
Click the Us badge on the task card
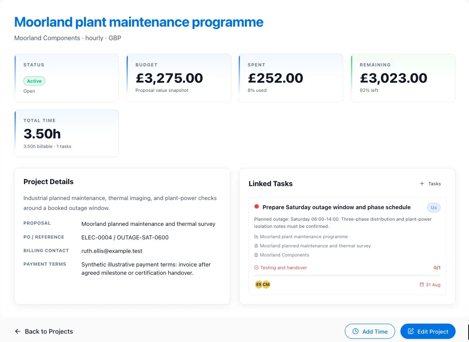click(x=434, y=207)
